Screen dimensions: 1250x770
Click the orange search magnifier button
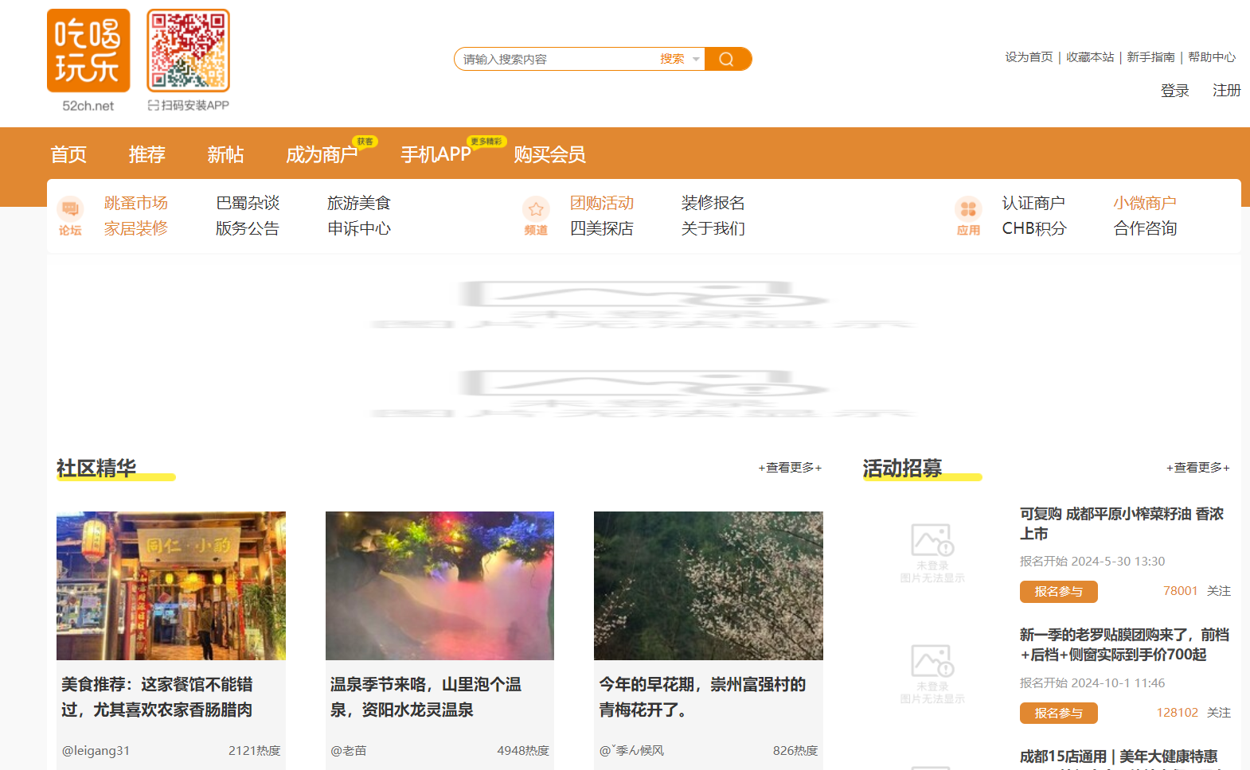[x=727, y=59]
